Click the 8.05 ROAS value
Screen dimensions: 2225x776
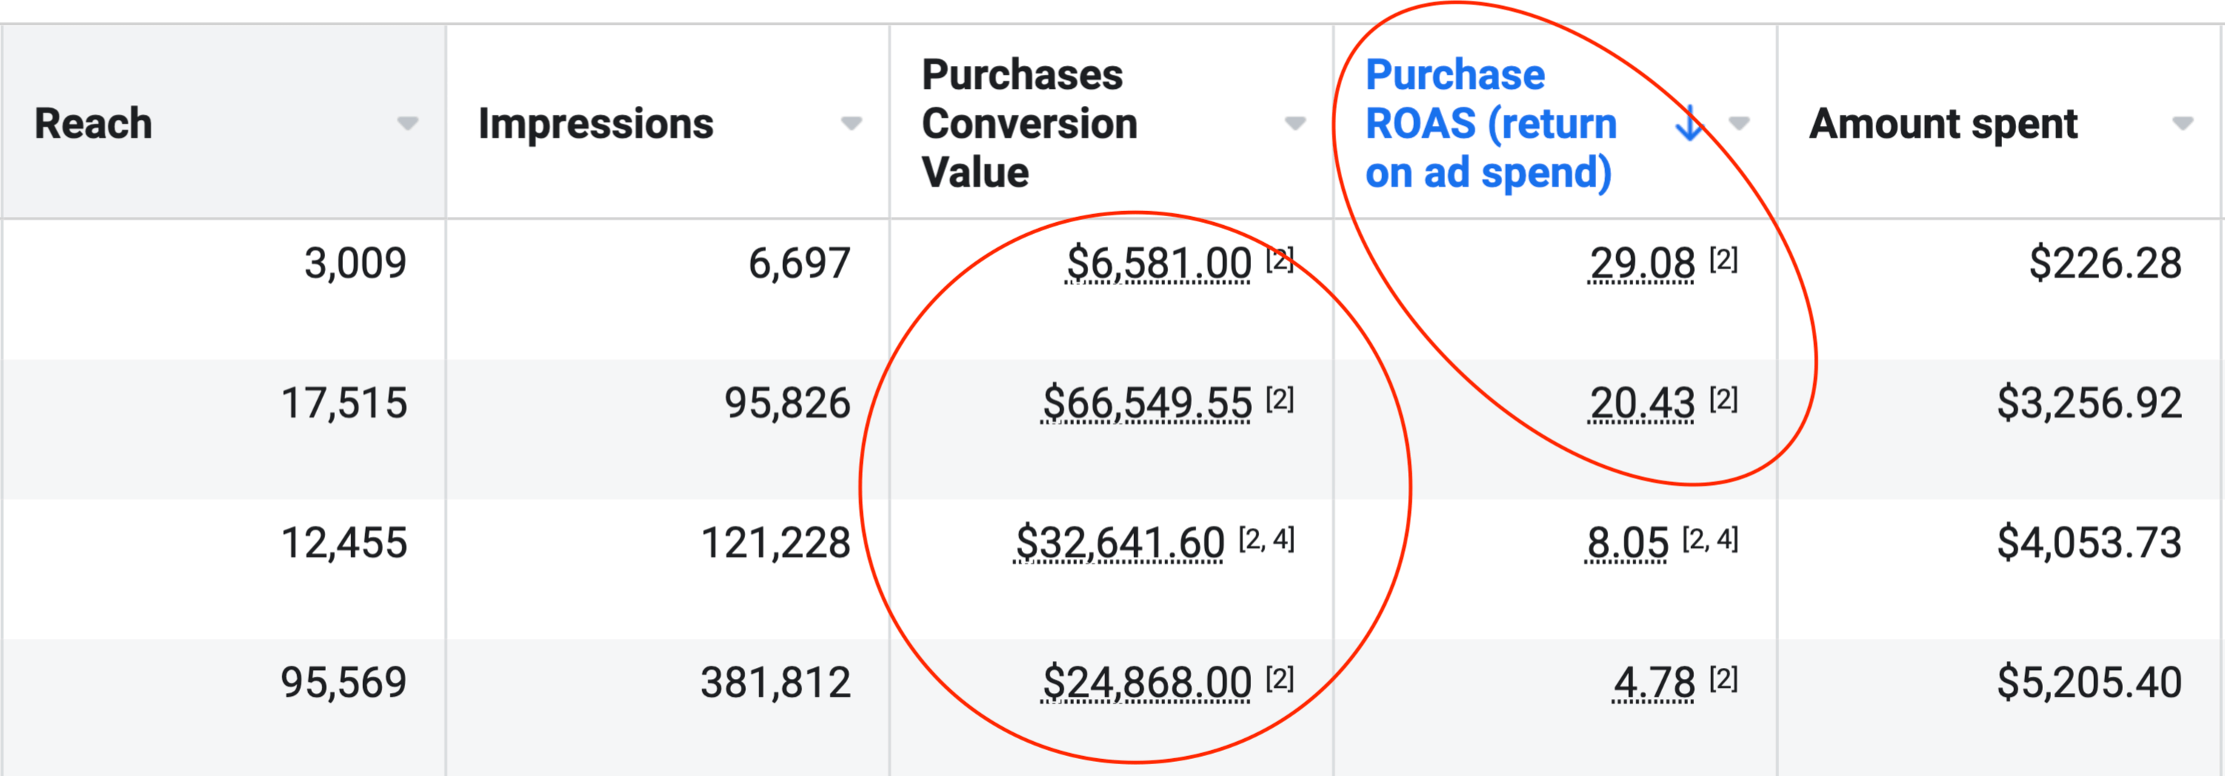[x=1627, y=543]
